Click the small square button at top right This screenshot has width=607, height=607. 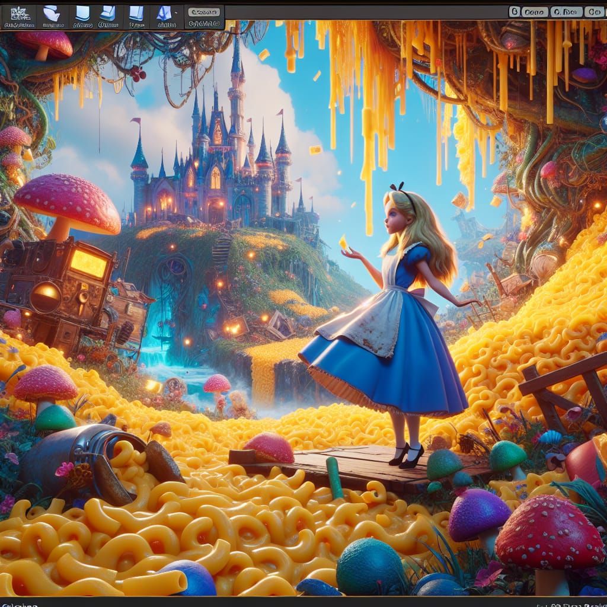click(x=515, y=12)
